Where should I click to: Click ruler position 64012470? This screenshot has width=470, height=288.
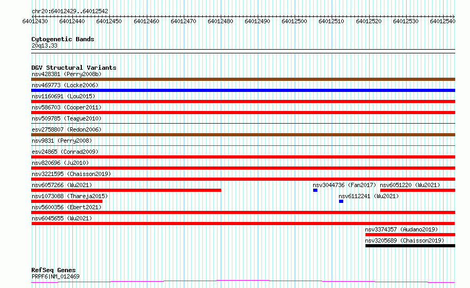(183, 21)
